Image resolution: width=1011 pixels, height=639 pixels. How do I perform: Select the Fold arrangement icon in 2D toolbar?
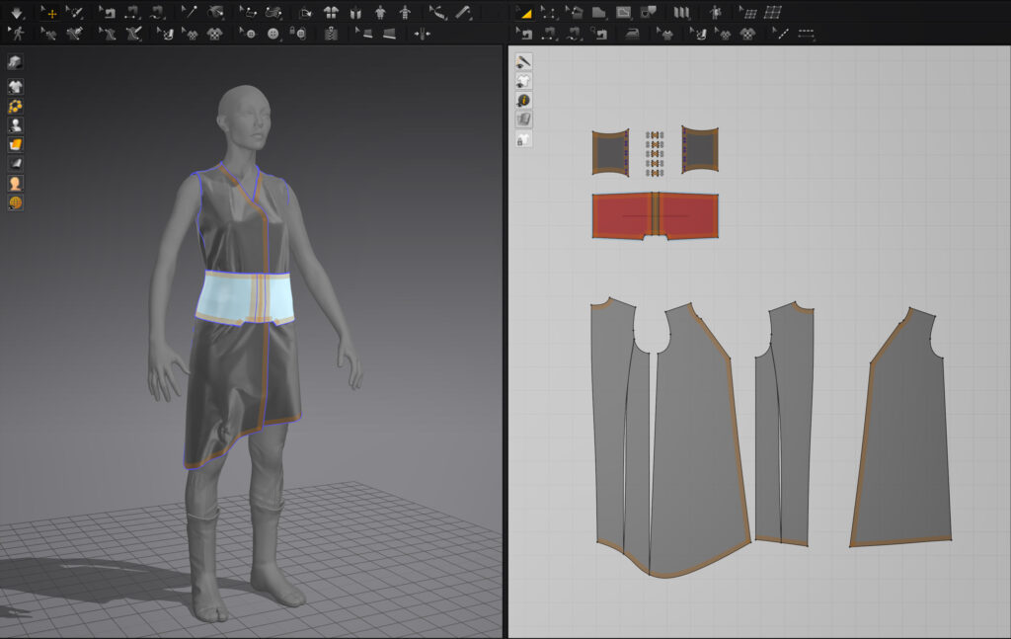tap(680, 13)
